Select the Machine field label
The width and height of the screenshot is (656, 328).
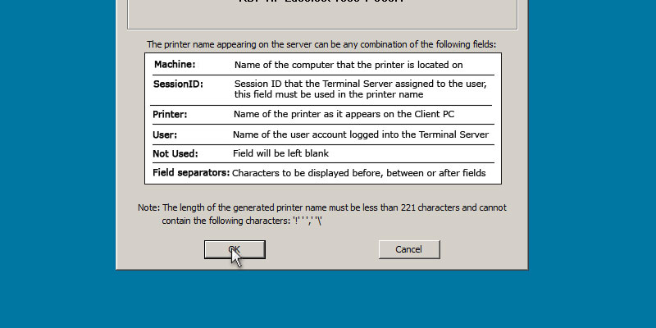175,64
